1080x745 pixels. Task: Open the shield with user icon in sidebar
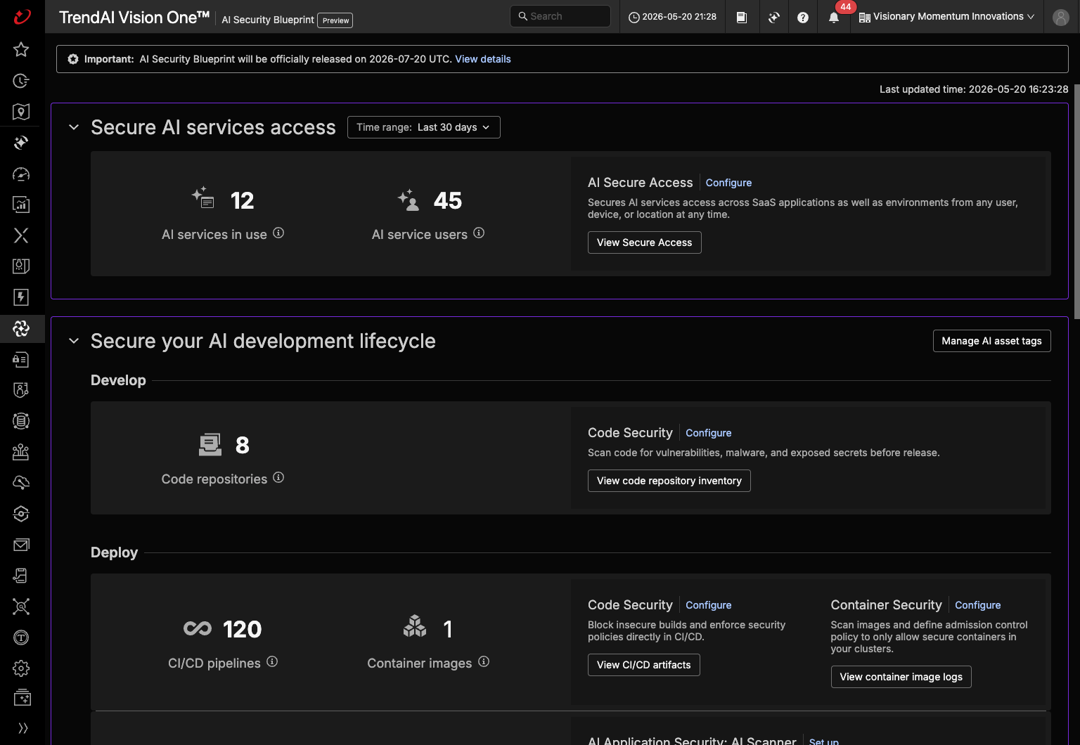[21, 390]
